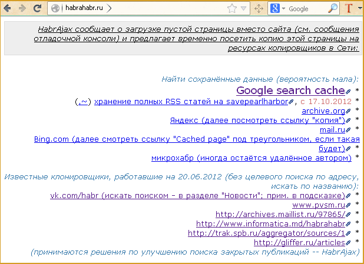Open the vk.com/habr link

[197, 195]
